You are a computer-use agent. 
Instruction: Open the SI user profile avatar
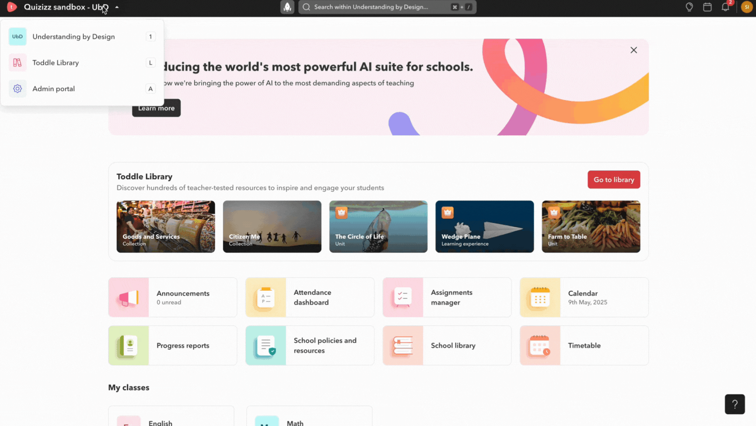pyautogui.click(x=746, y=7)
